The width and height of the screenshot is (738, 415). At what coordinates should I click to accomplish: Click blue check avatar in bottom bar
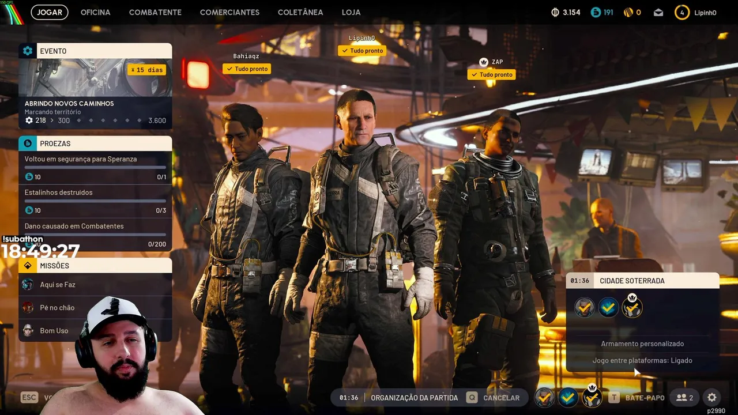point(568,397)
